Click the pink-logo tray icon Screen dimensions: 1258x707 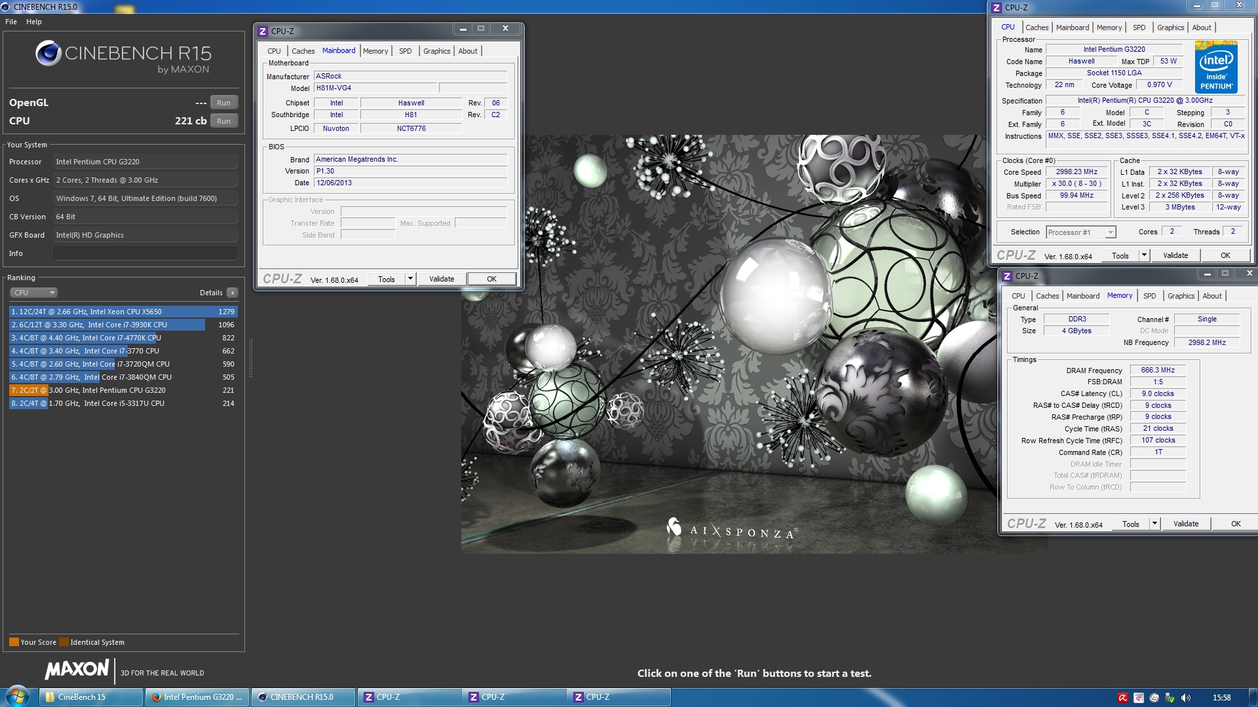pyautogui.click(x=1139, y=698)
